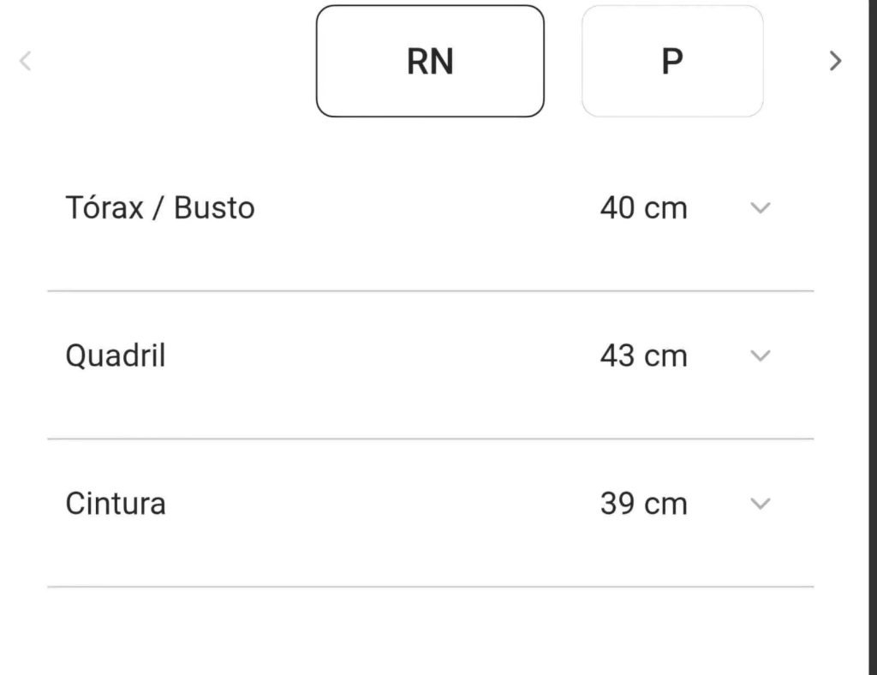Select the RN size tab
Viewport: 877px width, 675px height.
(x=430, y=61)
